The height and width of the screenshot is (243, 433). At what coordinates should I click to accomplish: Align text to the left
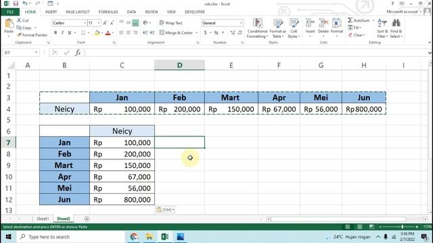(121, 33)
